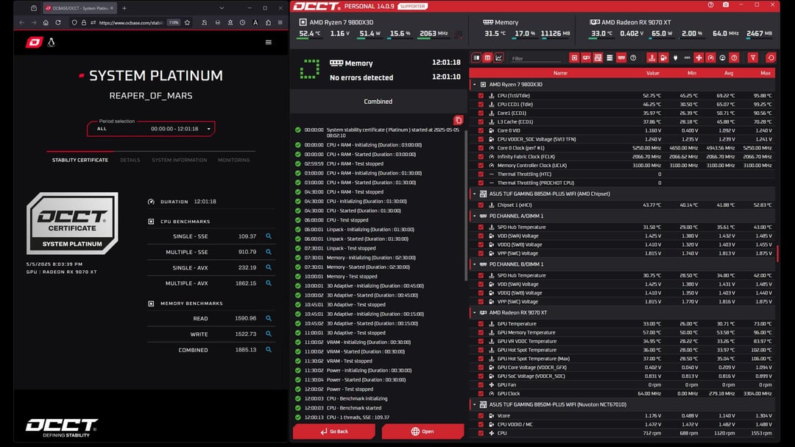Click the red OCBASE logo in page header
795x447 pixels.
[x=35, y=42]
